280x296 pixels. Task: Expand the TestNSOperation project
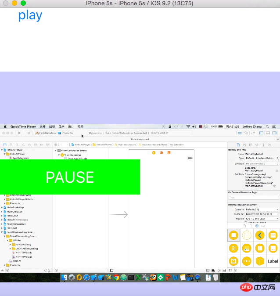pos(2,224)
